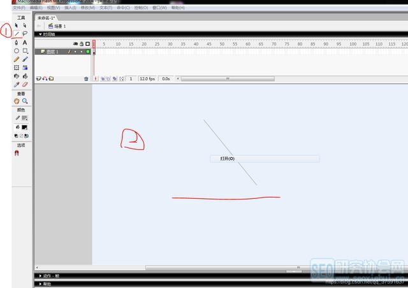
Task: Click the 12.0 fps frame rate field
Action: 147,78
